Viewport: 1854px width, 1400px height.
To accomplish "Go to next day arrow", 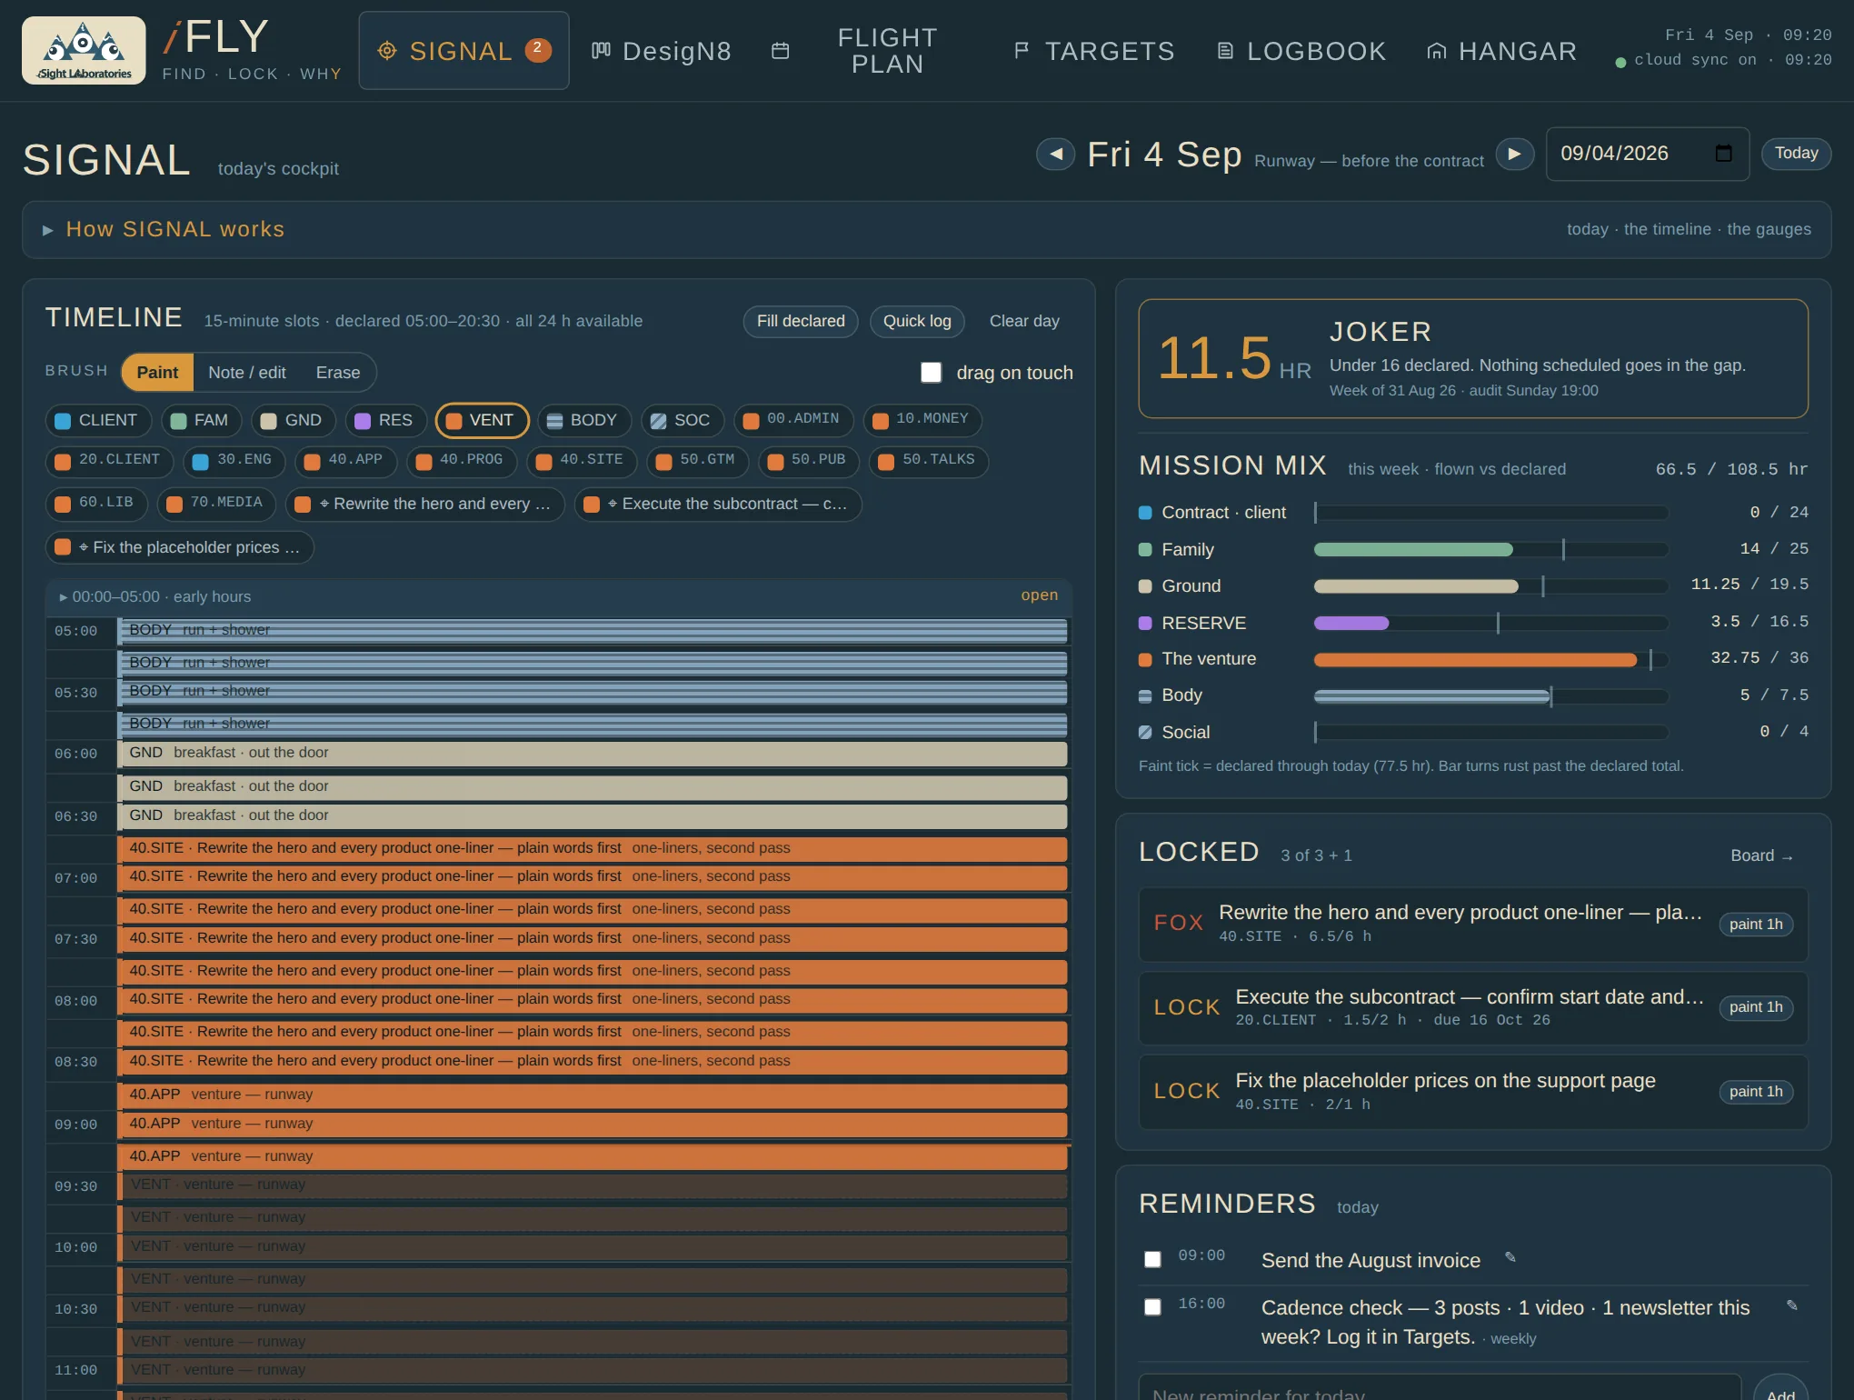I will (1515, 155).
